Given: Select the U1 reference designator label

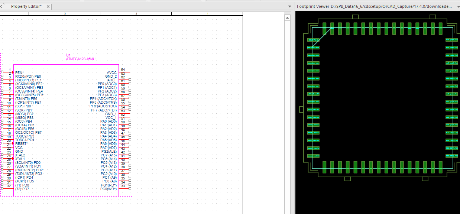Looking at the screenshot, I should (x=68, y=55).
